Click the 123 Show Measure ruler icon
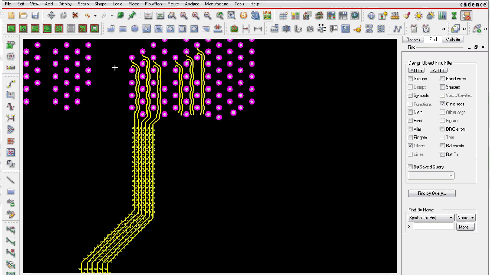This screenshot has width=490, height=275. coord(395,16)
